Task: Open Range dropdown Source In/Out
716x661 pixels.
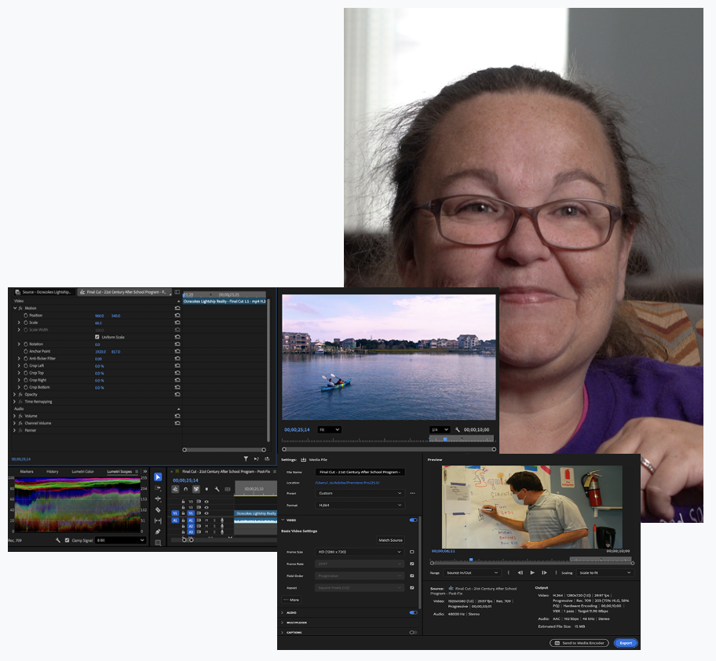Action: click(x=472, y=572)
